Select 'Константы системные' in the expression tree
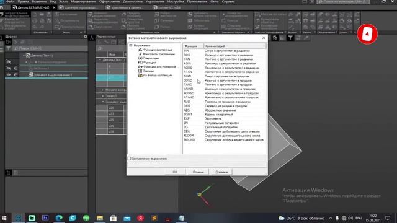 click(x=159, y=54)
